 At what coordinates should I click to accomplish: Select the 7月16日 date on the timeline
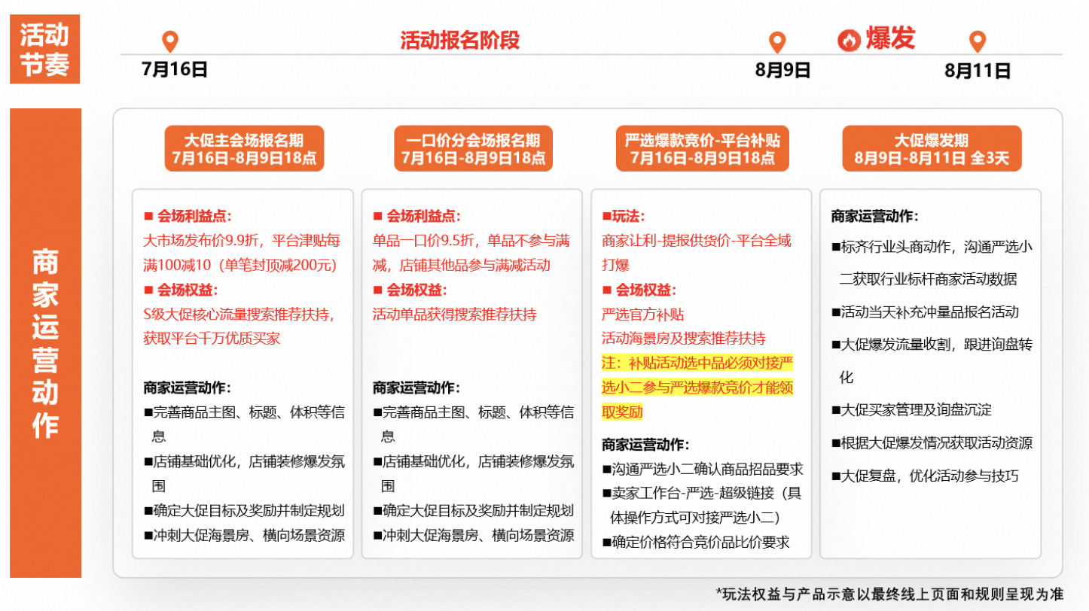click(175, 70)
